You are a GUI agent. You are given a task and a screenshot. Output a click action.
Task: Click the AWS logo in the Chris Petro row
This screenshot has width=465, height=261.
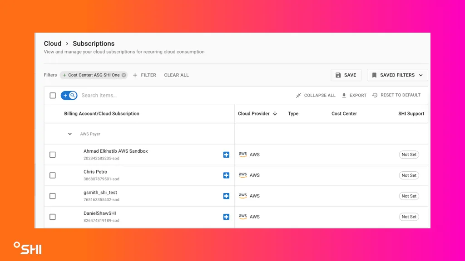pyautogui.click(x=243, y=175)
